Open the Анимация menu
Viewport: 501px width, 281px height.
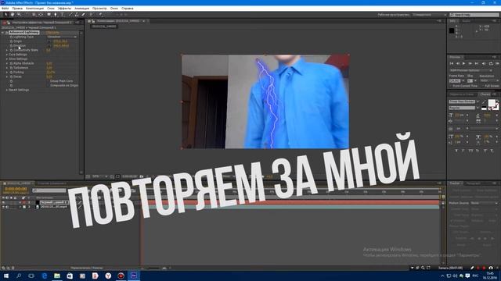pos(81,9)
